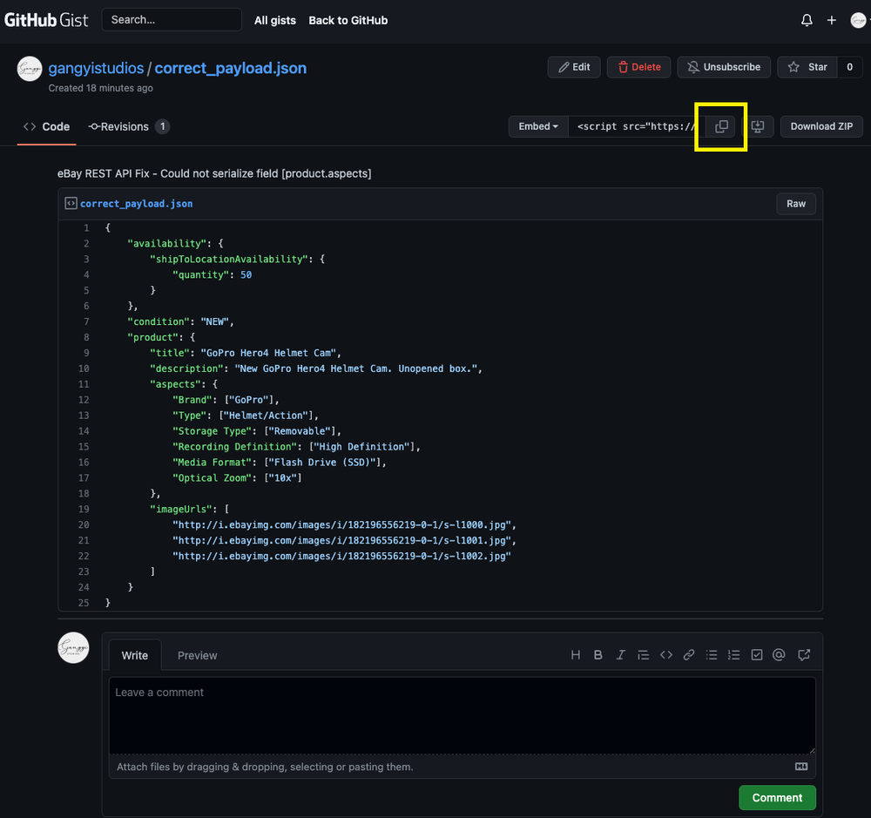Apply bold formatting in the comment toolbar
Viewport: 871px width, 818px height.
[598, 654]
